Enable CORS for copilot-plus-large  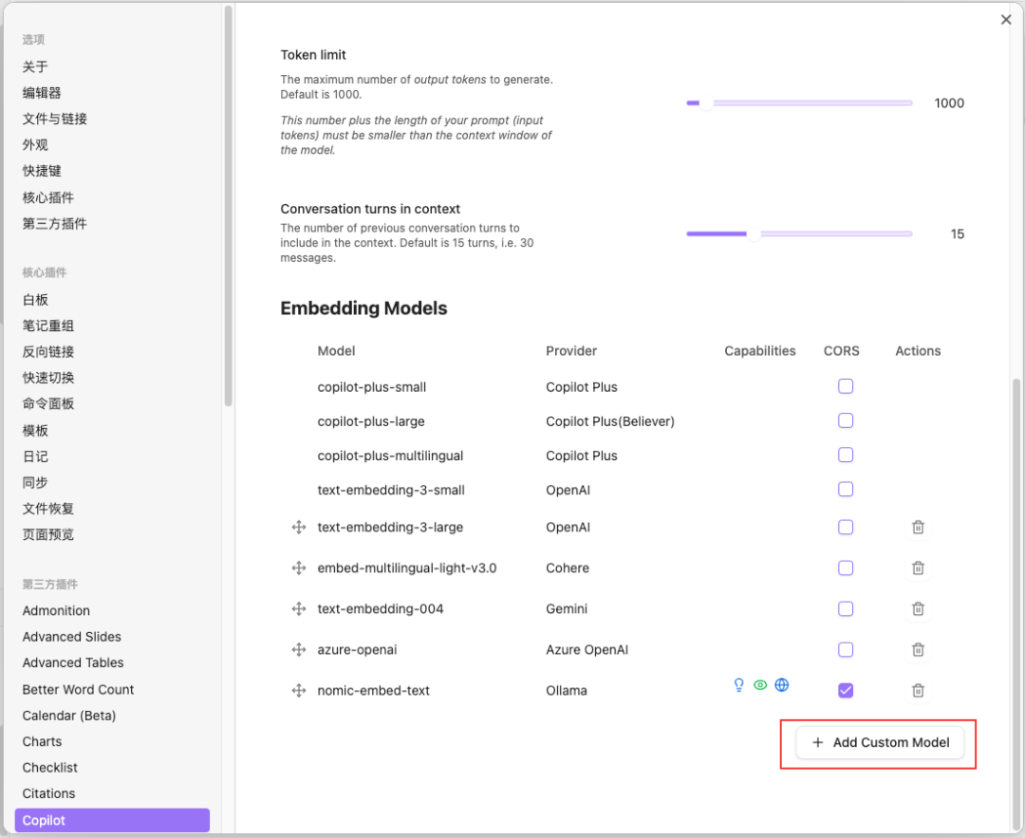pos(846,420)
